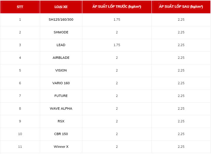Select the LEAD vehicle cell
The width and height of the screenshot is (211, 154).
pyautogui.click(x=61, y=45)
